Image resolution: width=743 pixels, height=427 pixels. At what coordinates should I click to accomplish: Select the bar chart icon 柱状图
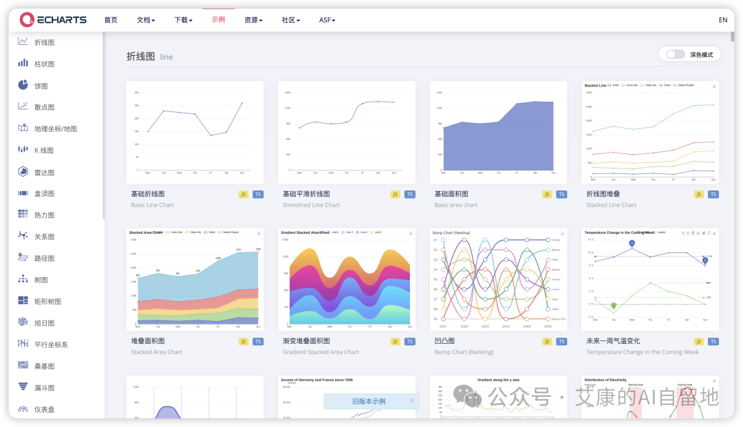23,63
